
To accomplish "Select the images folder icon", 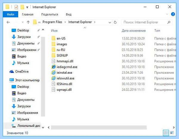I will (x=53, y=44).
